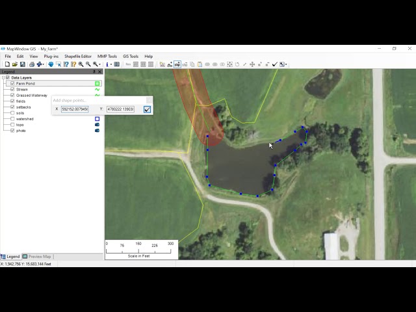Click the black checkmark toolbar icon
The image size is (416, 312).
[x=275, y=64]
